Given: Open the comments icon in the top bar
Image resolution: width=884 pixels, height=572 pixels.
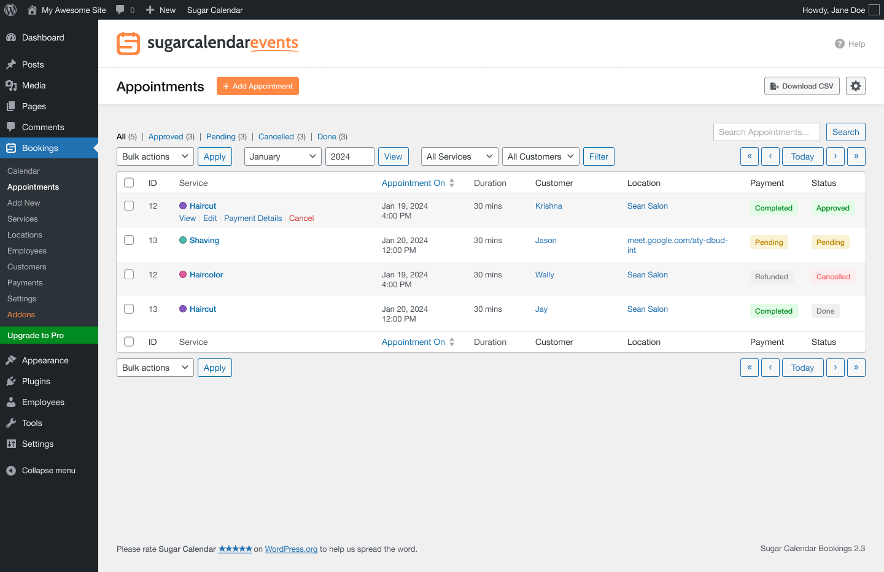Looking at the screenshot, I should [120, 9].
